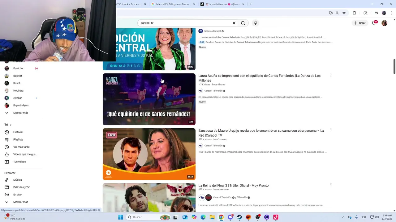This screenshot has width=396, height=222.
Task: Click the page vertical scrollbar thumb
Action: click(x=394, y=66)
